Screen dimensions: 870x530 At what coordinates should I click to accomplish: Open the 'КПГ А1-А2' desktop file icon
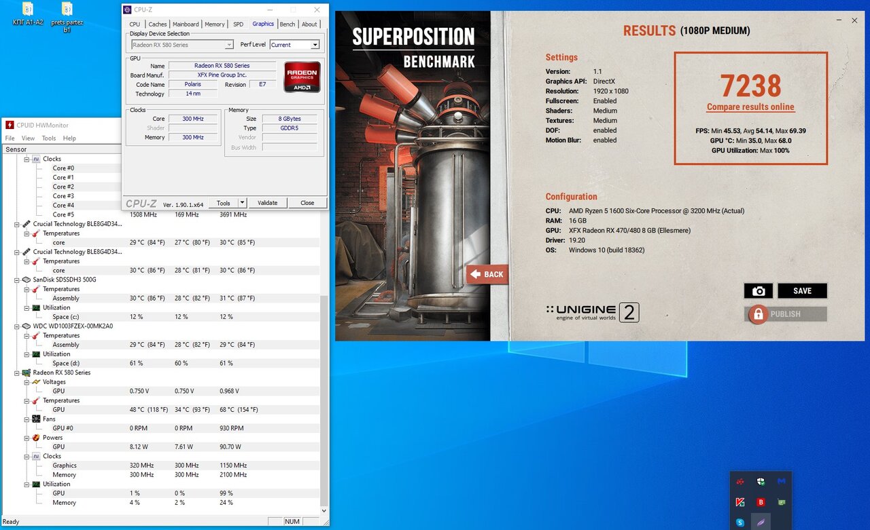click(x=28, y=14)
